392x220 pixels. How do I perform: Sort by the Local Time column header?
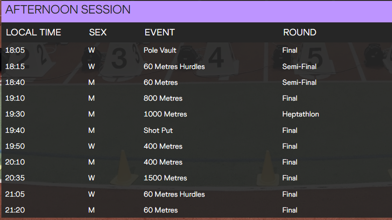click(34, 32)
